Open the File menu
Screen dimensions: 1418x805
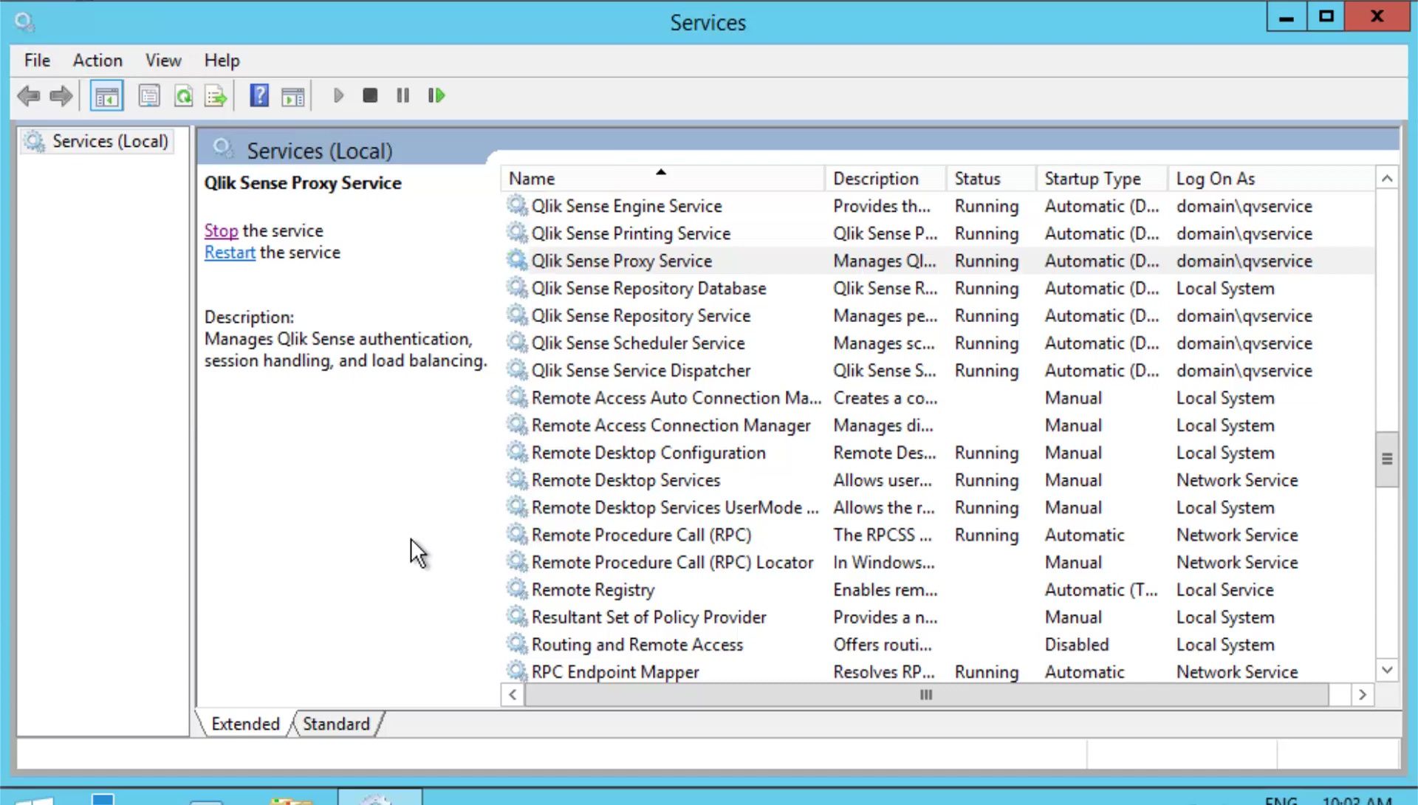pyautogui.click(x=37, y=61)
